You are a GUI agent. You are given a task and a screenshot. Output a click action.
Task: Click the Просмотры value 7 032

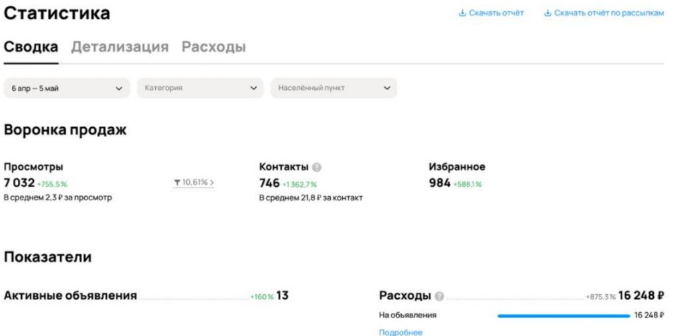tap(19, 183)
